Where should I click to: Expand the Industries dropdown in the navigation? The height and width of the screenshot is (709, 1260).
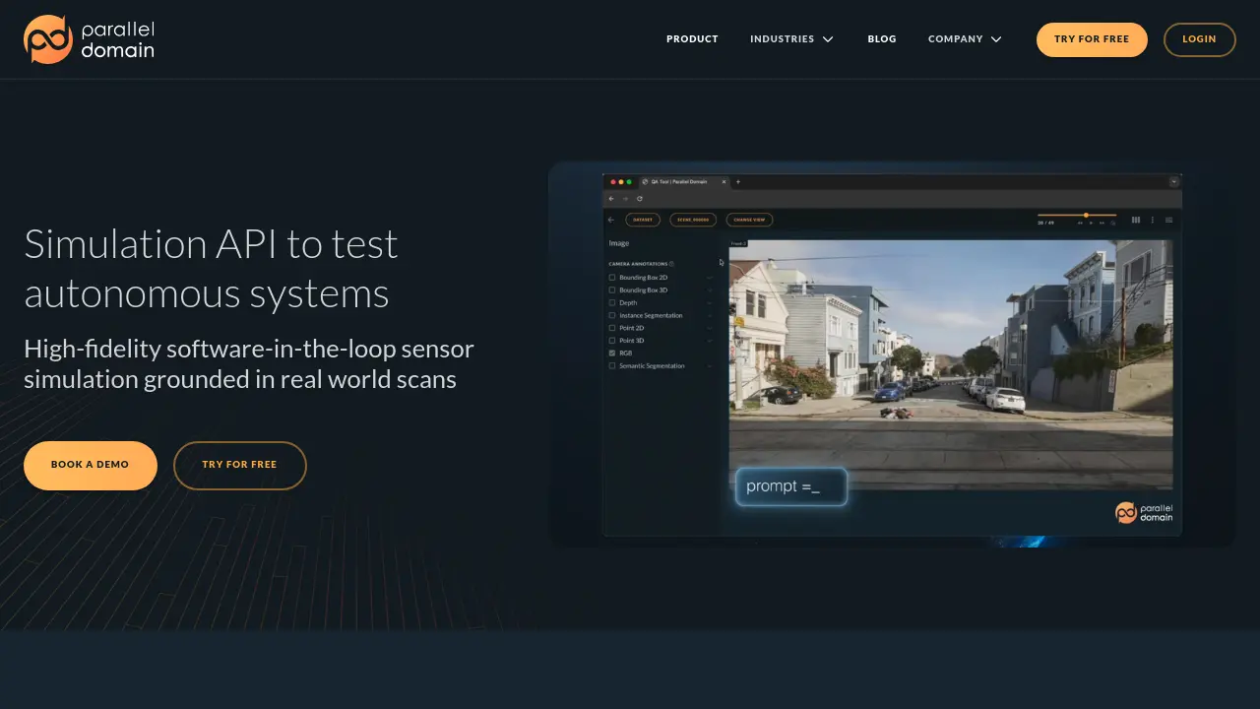pos(791,39)
